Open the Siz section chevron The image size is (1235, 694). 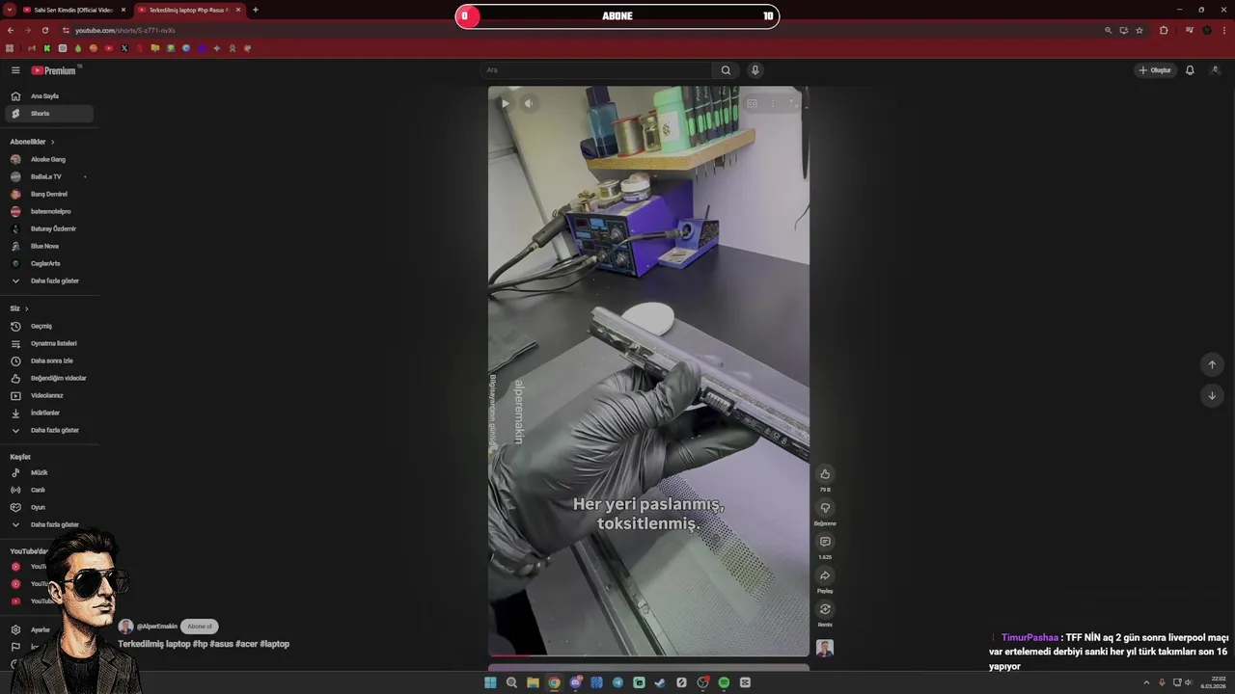[x=26, y=308]
